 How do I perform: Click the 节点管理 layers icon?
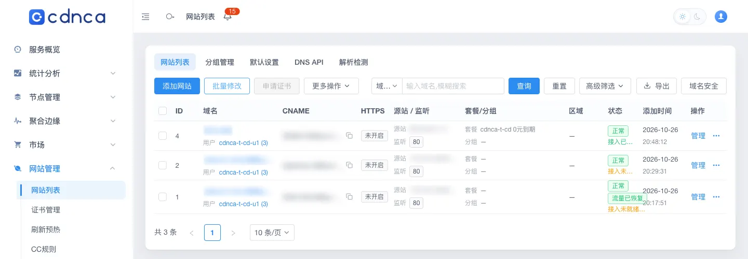[18, 97]
